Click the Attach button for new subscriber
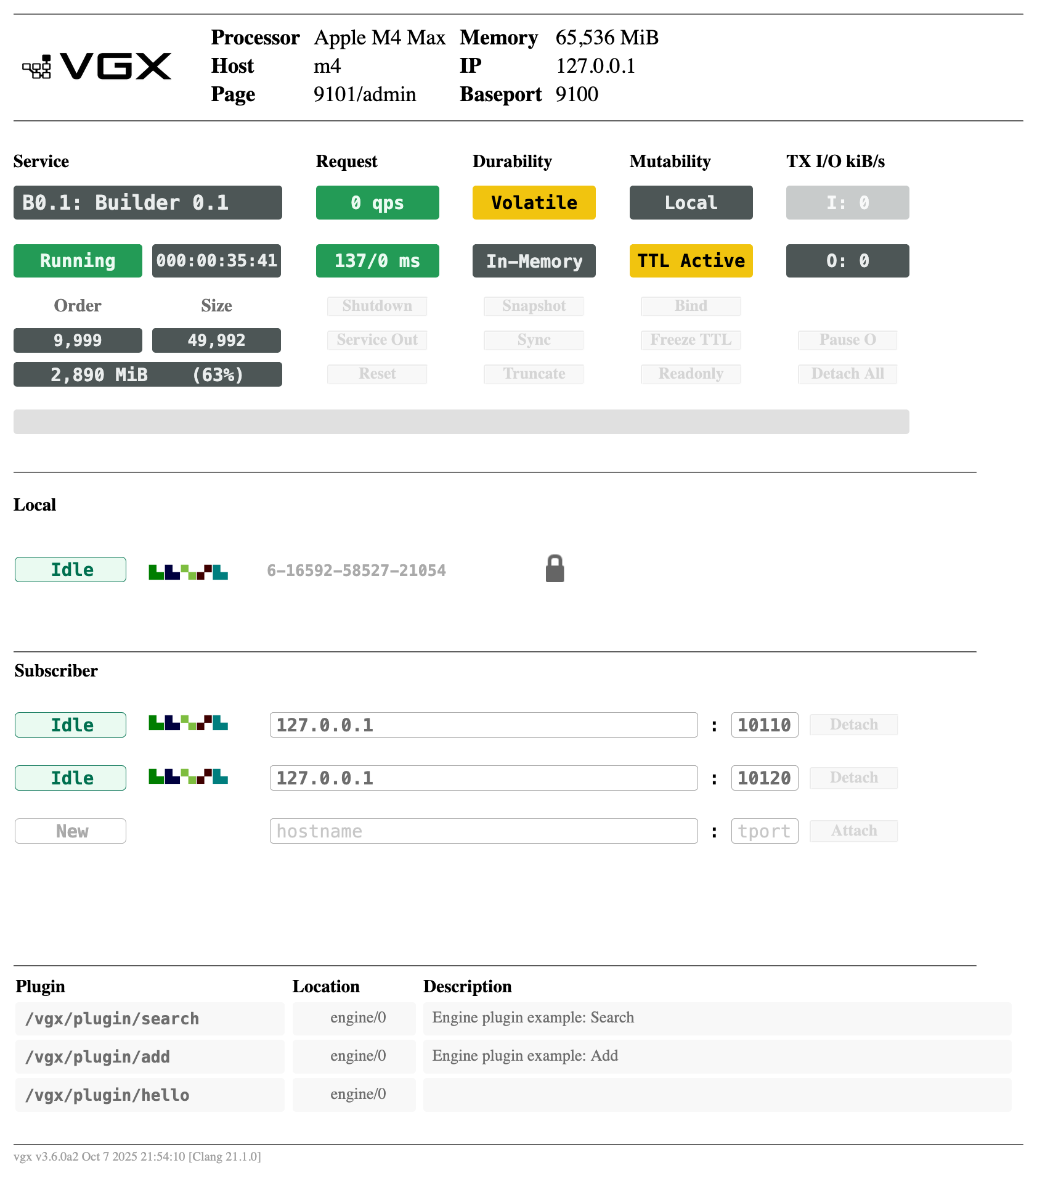 (x=853, y=831)
